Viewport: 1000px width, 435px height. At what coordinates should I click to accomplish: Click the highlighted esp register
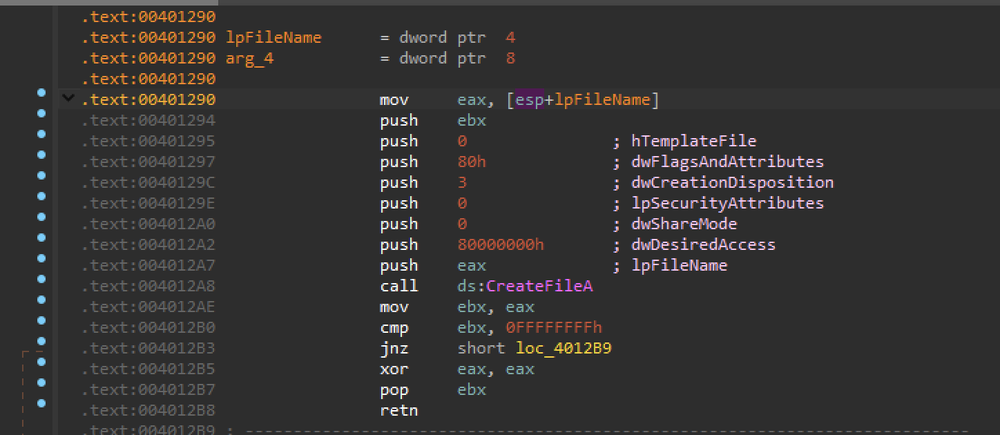click(530, 99)
